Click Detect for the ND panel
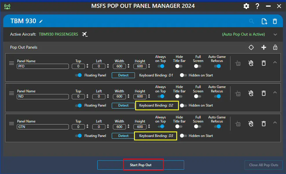Image resolution: width=286 pixels, height=174 pixels. point(123,105)
